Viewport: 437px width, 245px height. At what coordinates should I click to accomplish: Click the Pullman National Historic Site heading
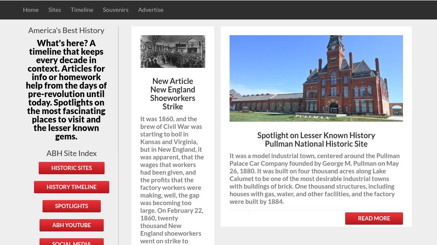point(316,144)
